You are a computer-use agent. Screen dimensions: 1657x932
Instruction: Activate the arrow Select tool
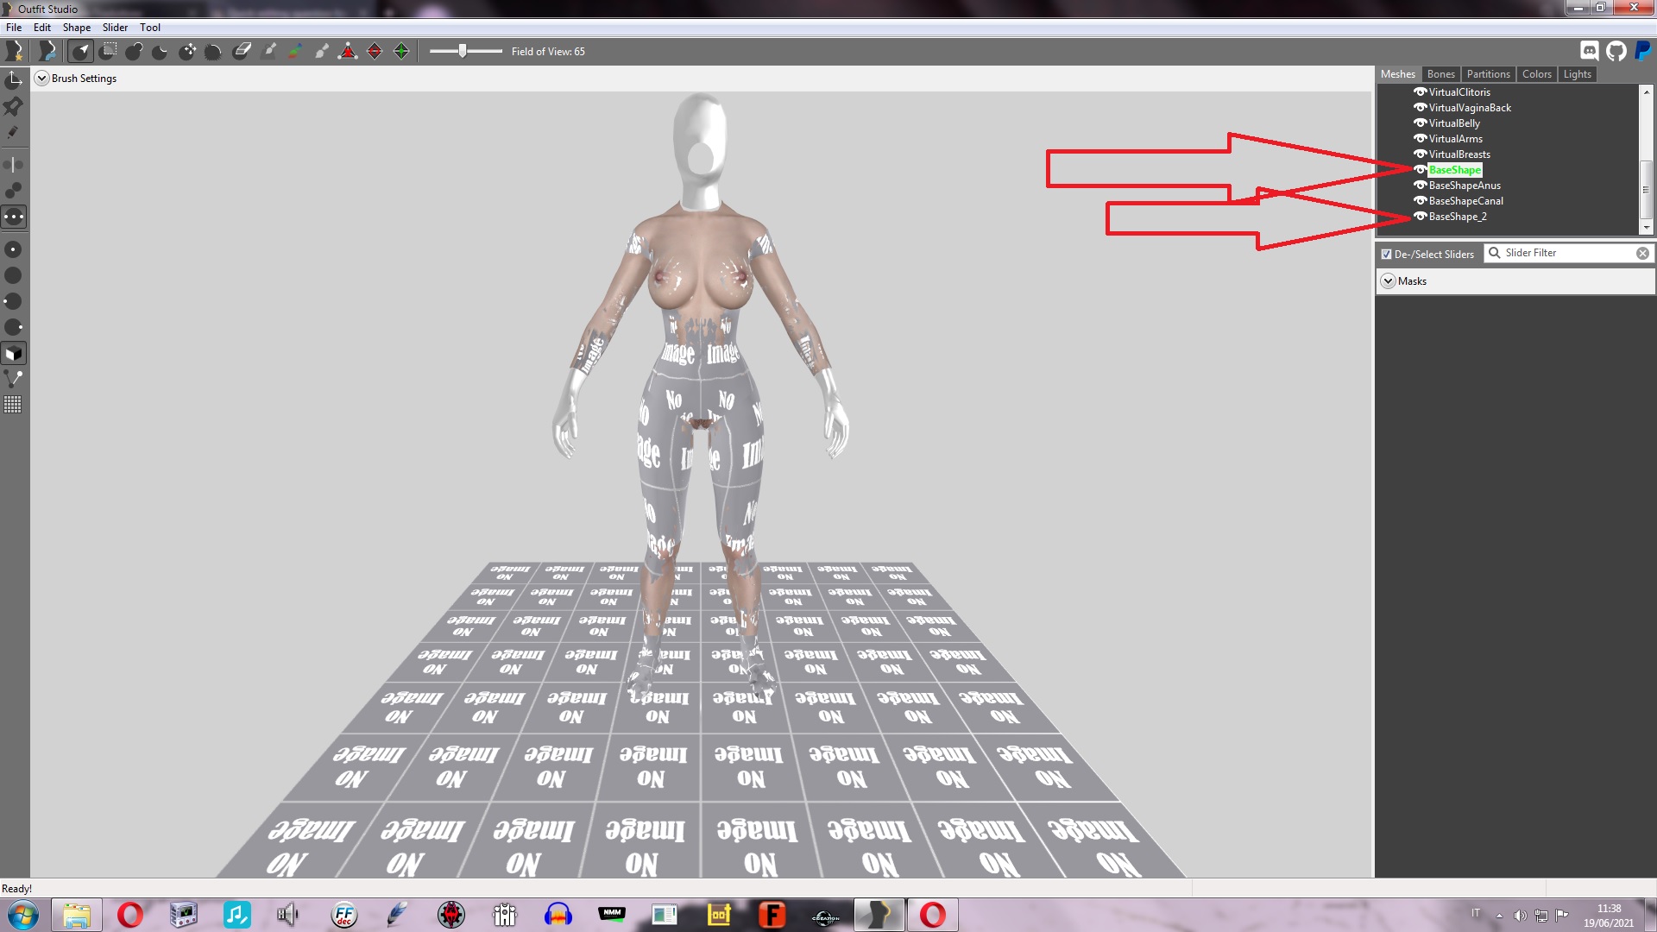click(x=81, y=52)
